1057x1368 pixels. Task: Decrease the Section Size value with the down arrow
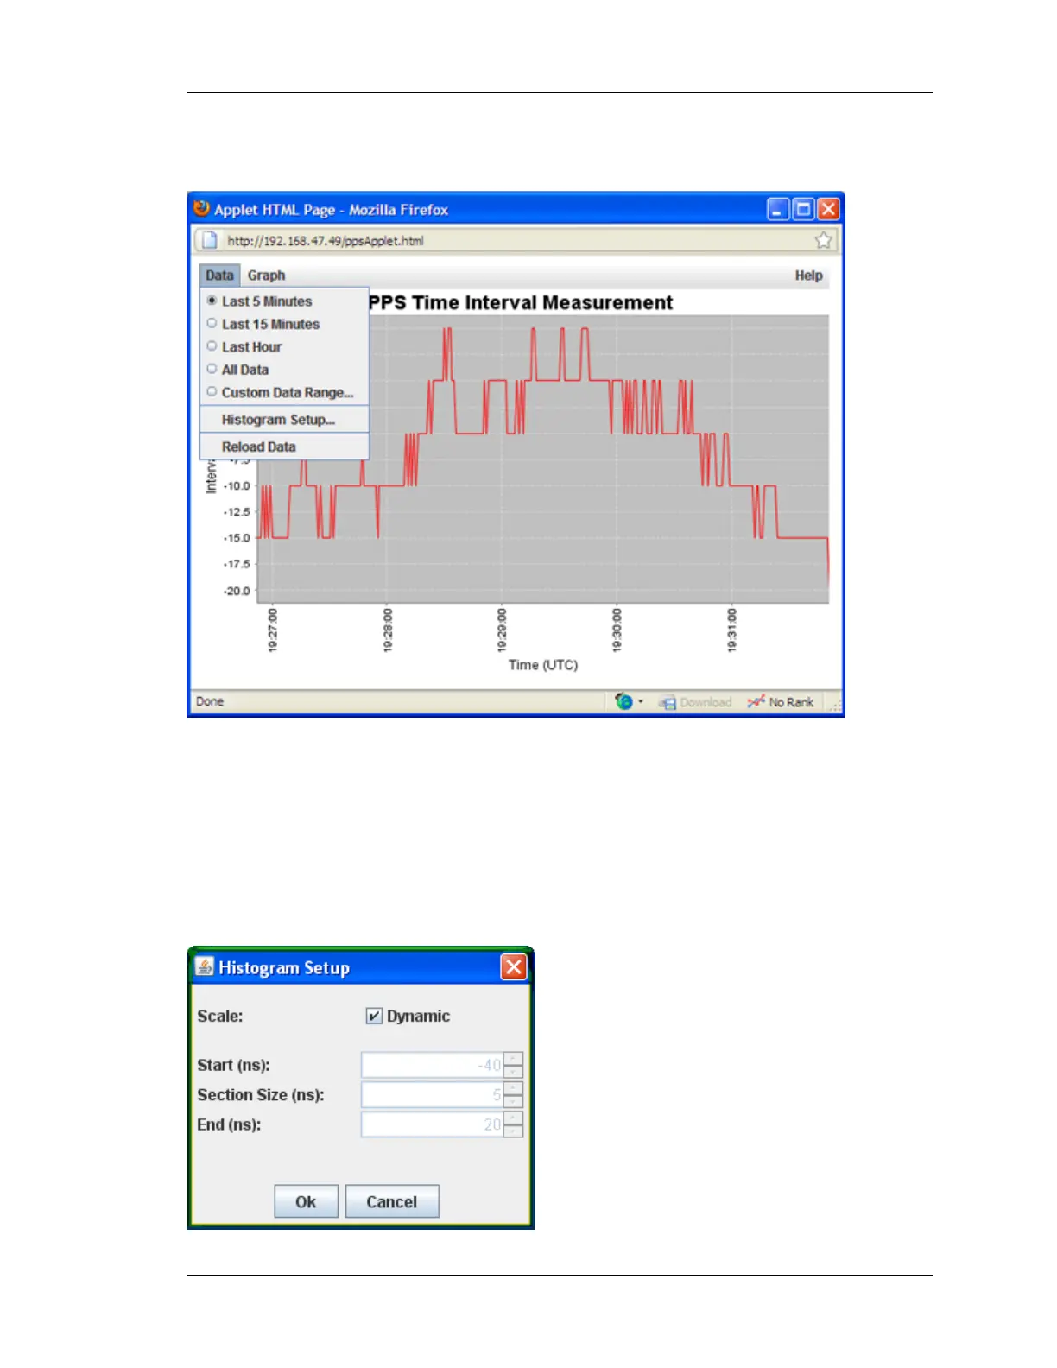tap(513, 1101)
